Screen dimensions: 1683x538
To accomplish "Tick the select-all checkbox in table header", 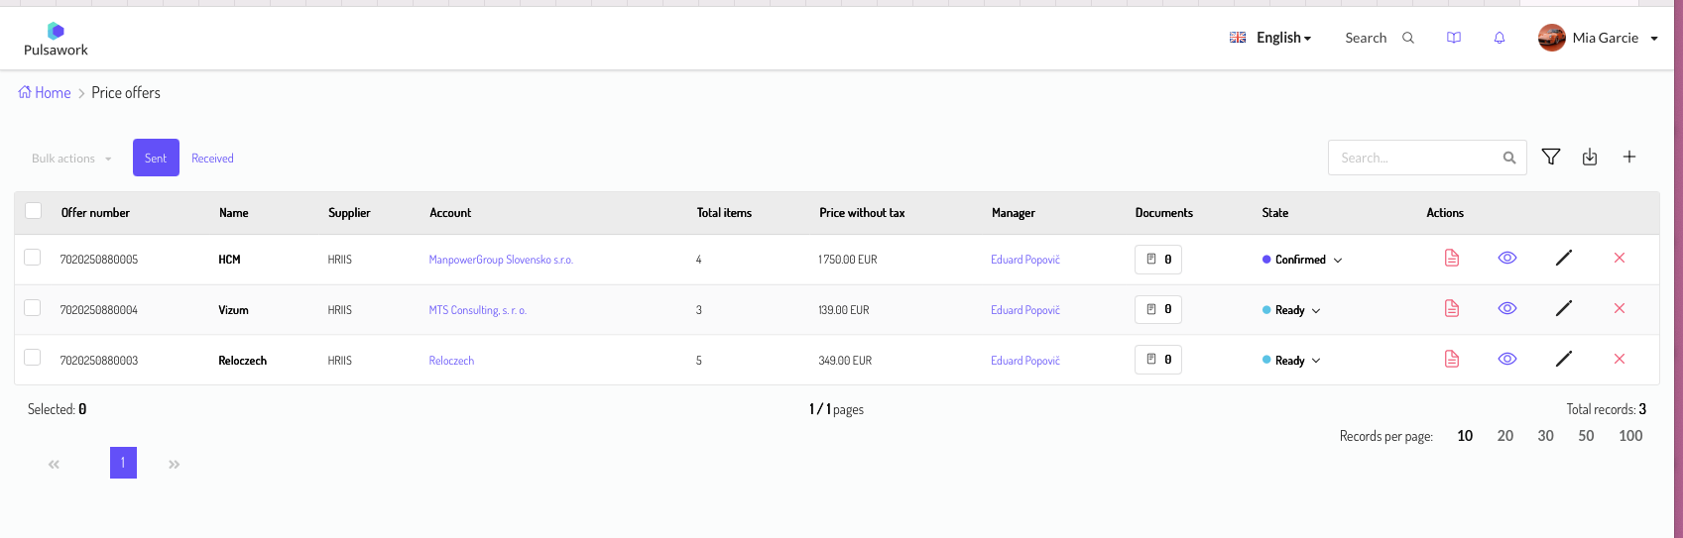I will [34, 210].
